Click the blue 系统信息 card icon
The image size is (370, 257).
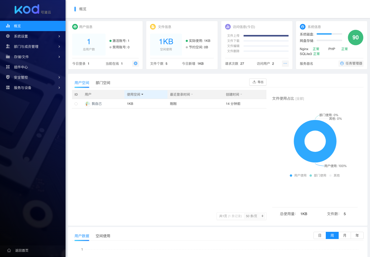(x=303, y=27)
